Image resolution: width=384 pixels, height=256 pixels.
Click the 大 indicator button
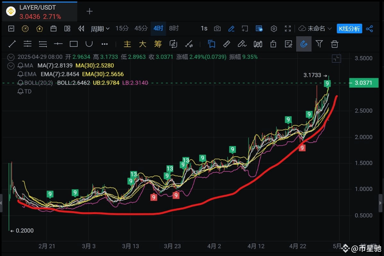pos(143,44)
